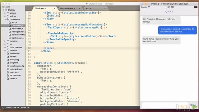
Task: Open App.js in the sidebar
Action: pos(14,22)
